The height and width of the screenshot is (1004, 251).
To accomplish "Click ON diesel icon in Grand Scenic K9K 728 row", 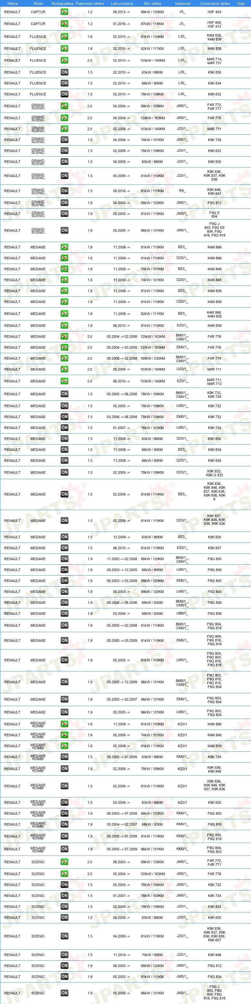I will (x=64, y=139).
